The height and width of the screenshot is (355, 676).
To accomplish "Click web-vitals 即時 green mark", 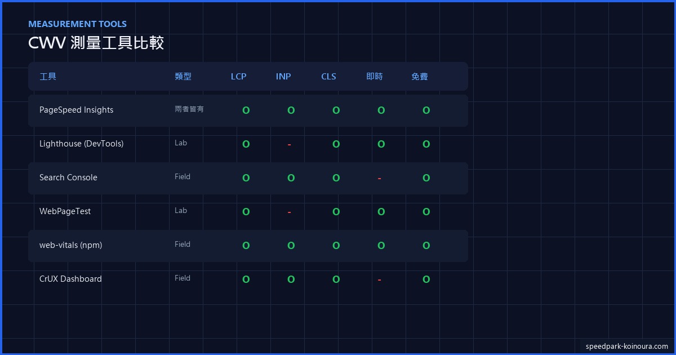I will 381,246.
